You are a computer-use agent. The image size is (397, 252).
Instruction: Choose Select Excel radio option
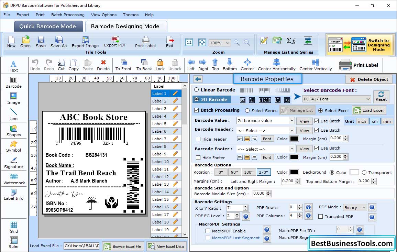coord(320,111)
